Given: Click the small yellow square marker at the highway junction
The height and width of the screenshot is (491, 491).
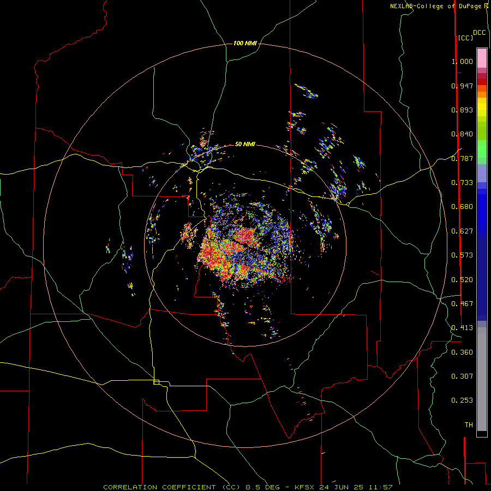Looking at the screenshot, I should tap(156, 382).
